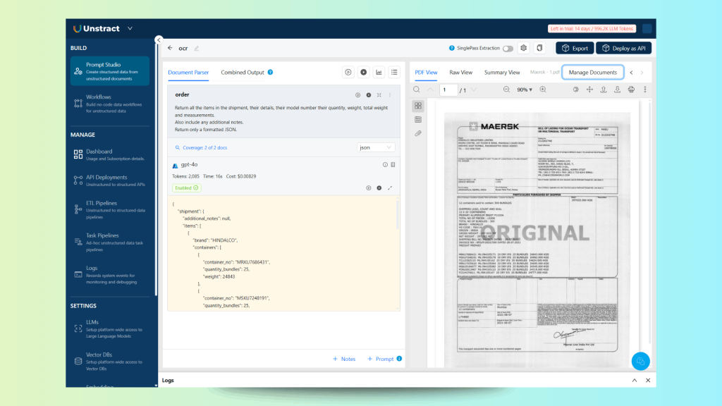This screenshot has width=722, height=406.
Task: Open the 90% zoom level dropdown
Action: [524, 90]
